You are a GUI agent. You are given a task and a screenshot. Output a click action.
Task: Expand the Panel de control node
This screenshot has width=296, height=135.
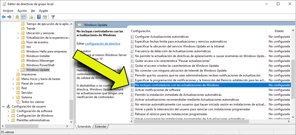(x=13, y=84)
